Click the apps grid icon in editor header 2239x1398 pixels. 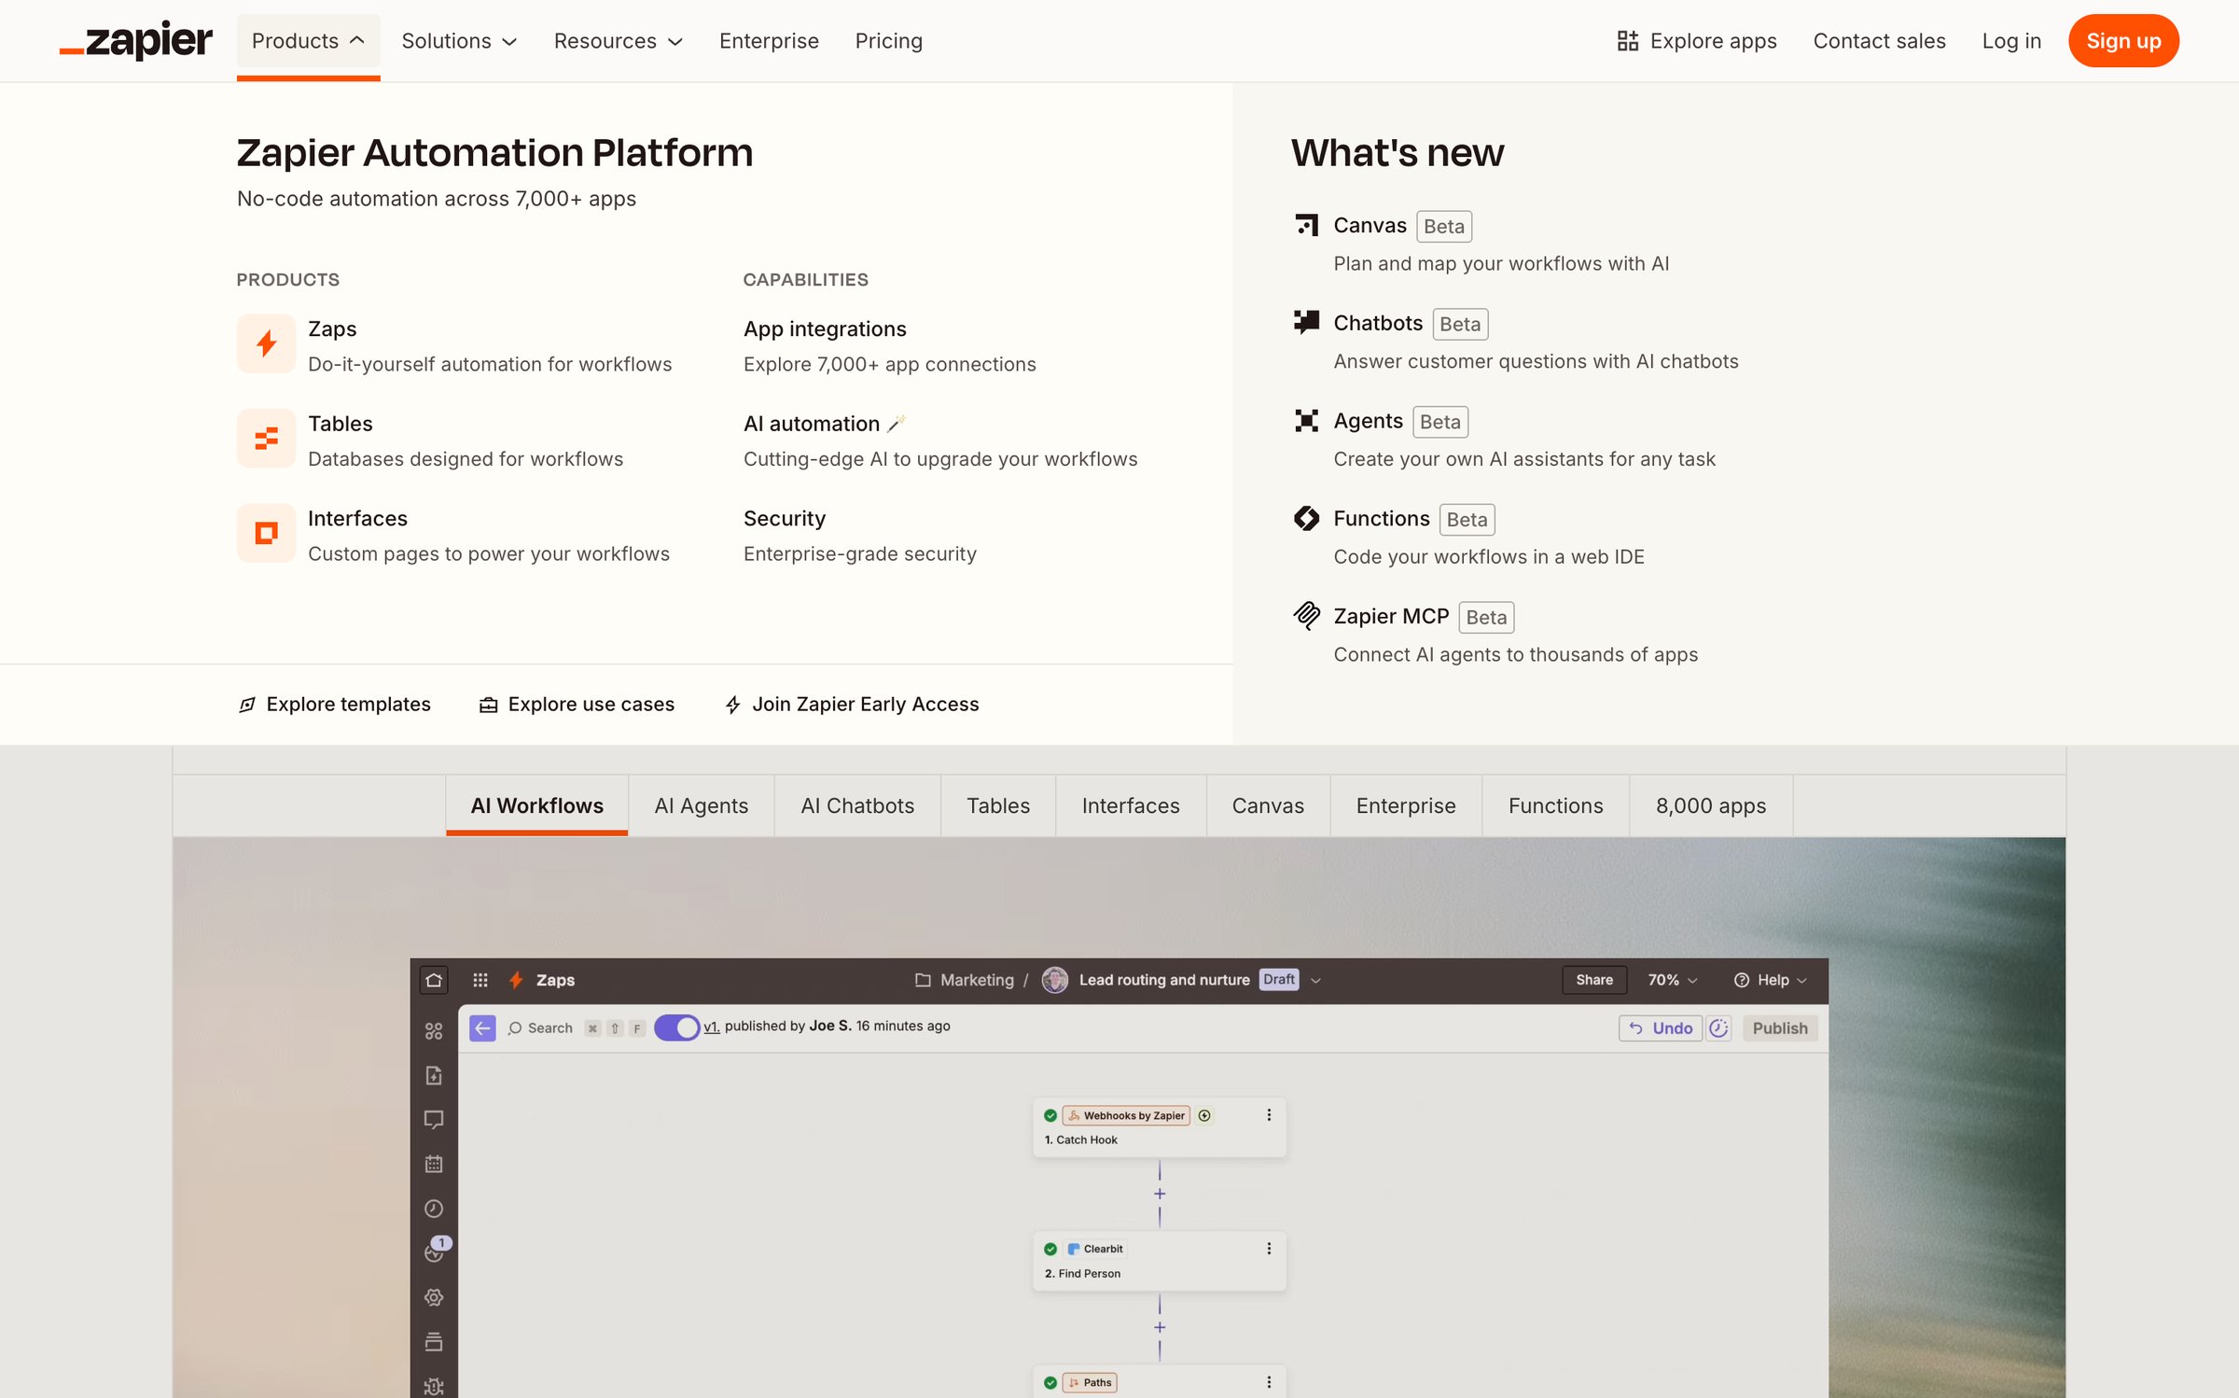click(480, 980)
